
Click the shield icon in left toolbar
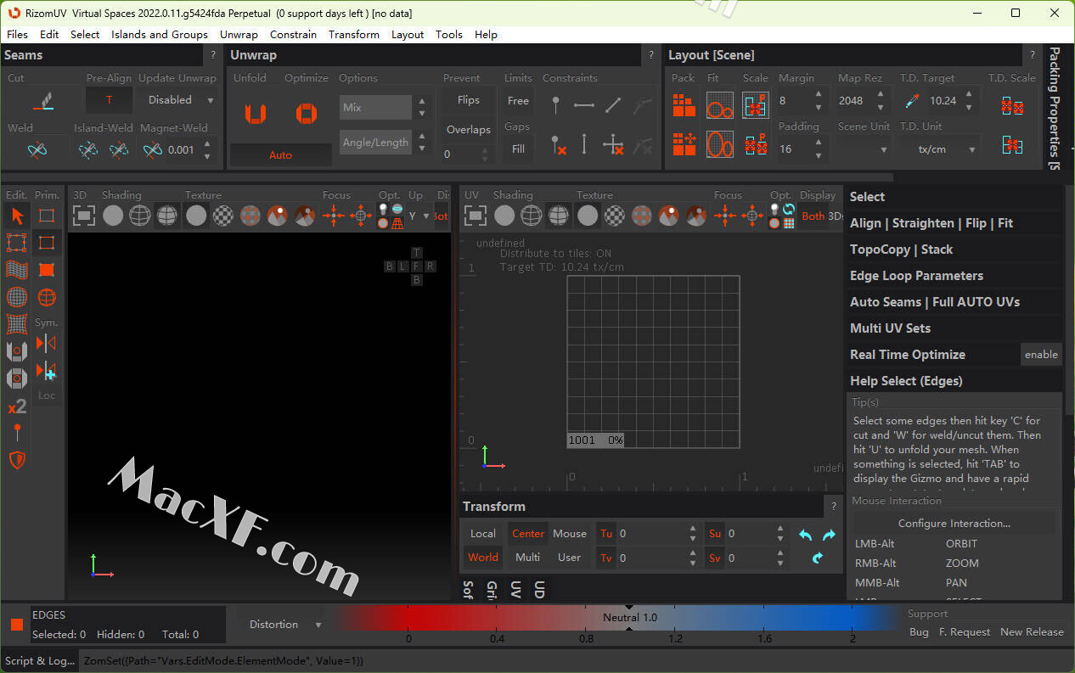click(17, 460)
